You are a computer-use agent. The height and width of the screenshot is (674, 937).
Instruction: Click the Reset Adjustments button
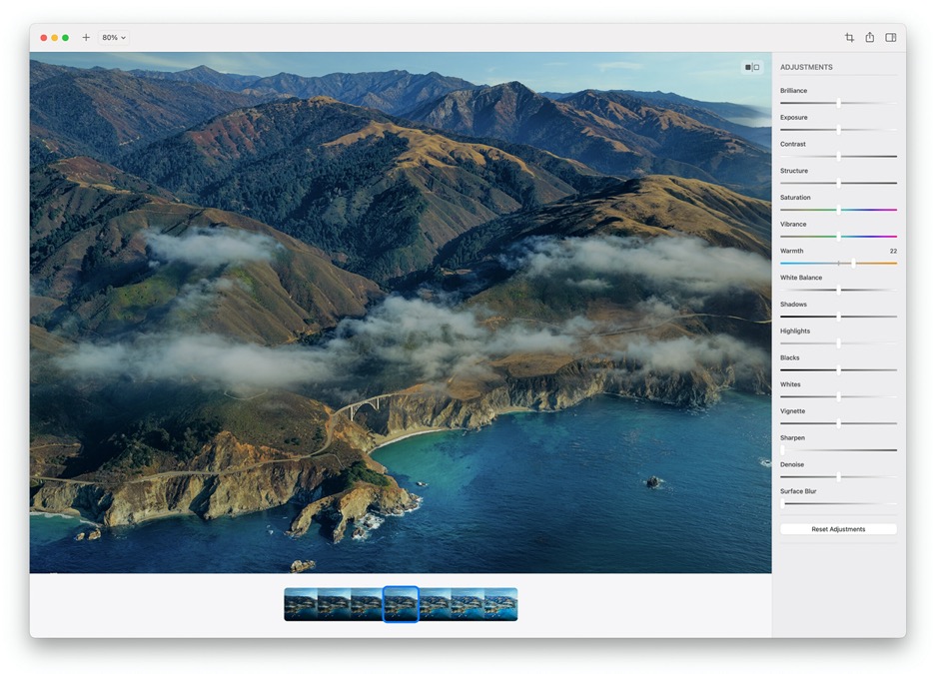click(x=838, y=529)
